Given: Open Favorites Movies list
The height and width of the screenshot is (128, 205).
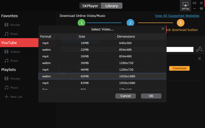Looking at the screenshot, I should [15, 25].
